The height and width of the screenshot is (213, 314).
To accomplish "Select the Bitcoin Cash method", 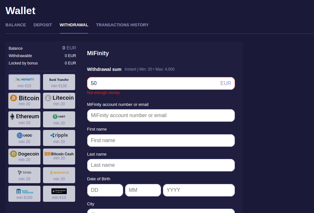I will click(x=59, y=157).
